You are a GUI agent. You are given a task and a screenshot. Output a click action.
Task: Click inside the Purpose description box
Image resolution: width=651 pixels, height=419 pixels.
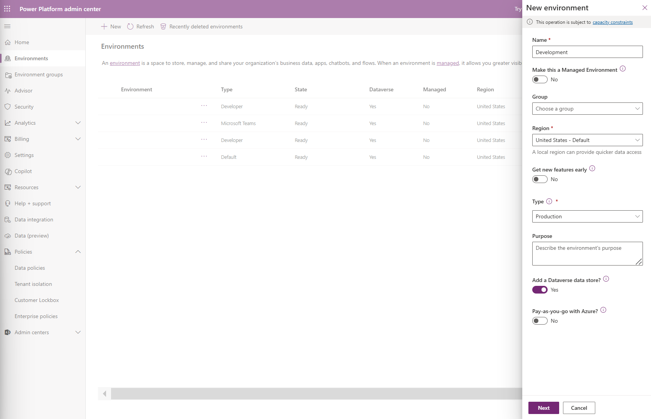[x=587, y=253]
